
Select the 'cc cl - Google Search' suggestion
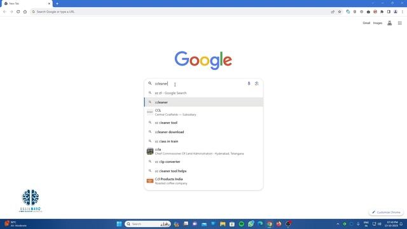pos(203,93)
